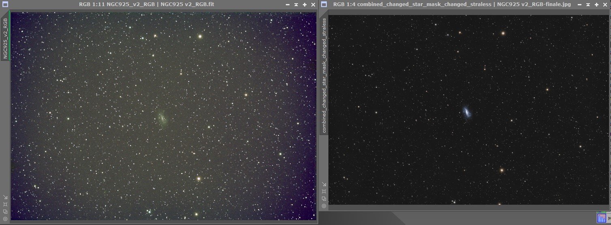
Task: Click the overlapping squares icon in NGC925_v2_RGB window
Action: point(5,211)
